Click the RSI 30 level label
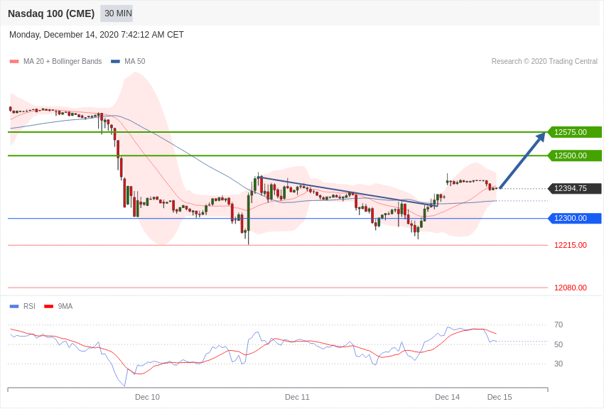The height and width of the screenshot is (409, 604). [x=559, y=364]
